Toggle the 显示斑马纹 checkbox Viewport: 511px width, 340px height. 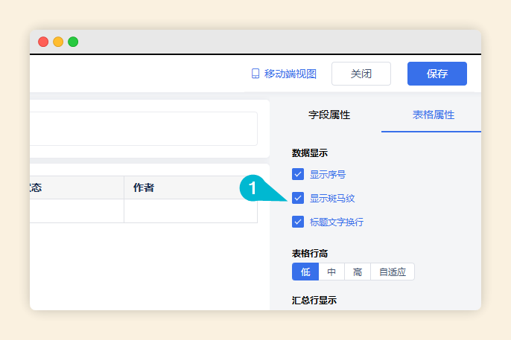click(298, 198)
